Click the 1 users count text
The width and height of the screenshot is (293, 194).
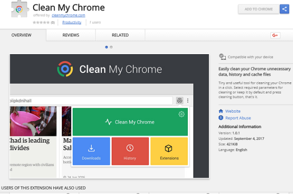tap(95, 22)
